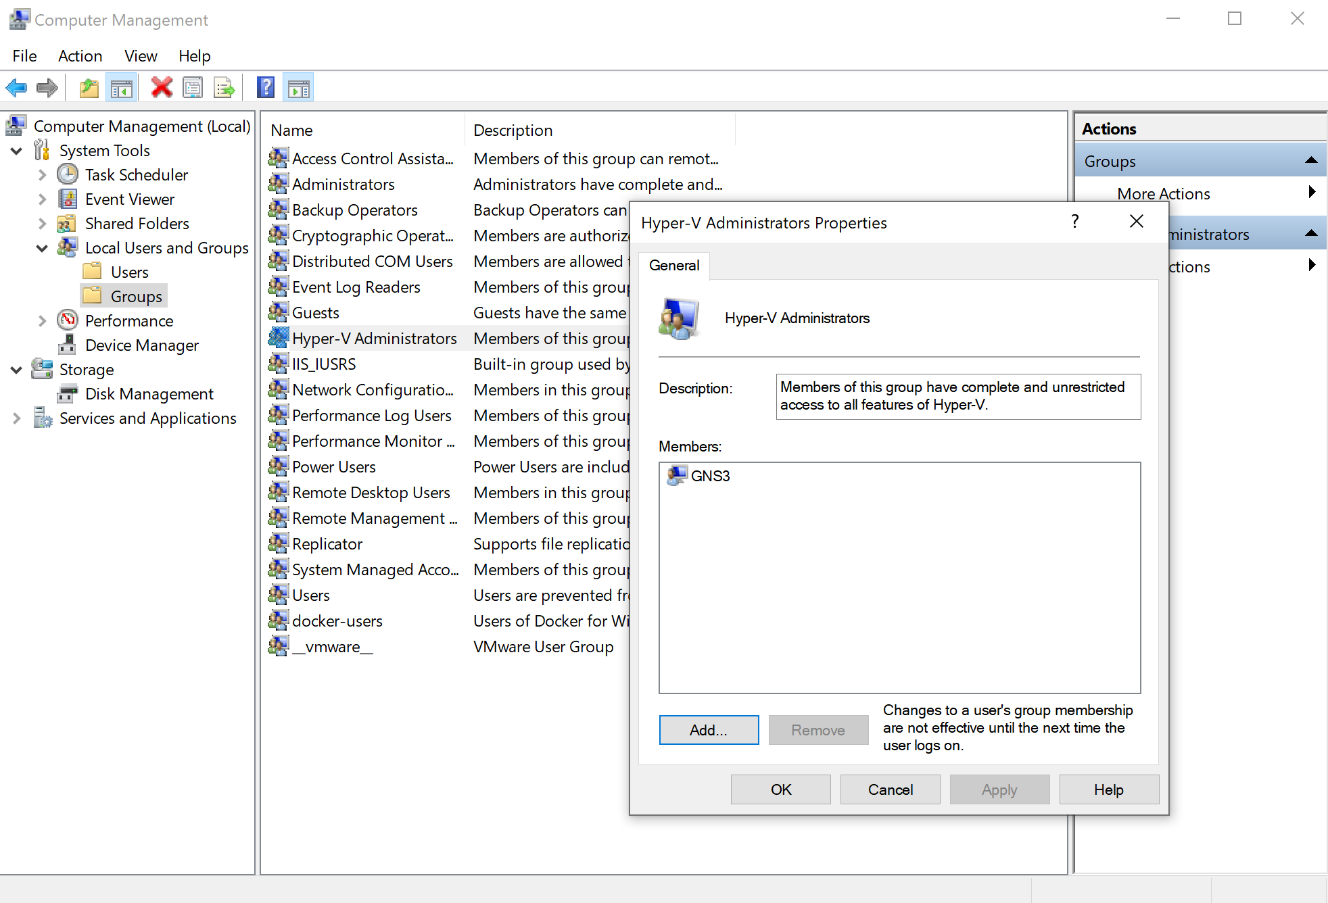Open the Action menu

tap(80, 55)
